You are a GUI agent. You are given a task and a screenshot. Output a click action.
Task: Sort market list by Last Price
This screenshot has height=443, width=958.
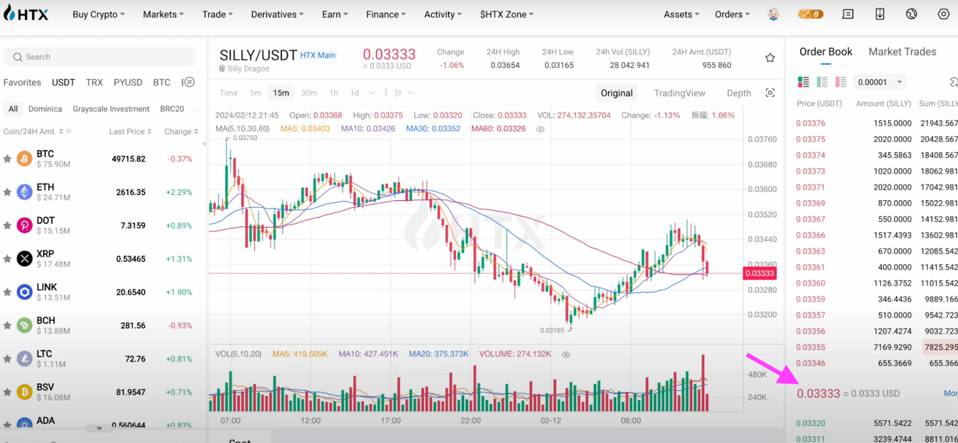pos(130,132)
